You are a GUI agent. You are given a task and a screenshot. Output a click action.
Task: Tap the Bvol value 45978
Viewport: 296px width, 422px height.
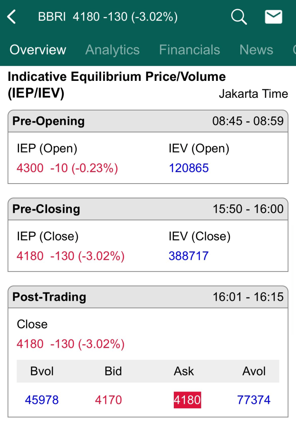pyautogui.click(x=42, y=400)
